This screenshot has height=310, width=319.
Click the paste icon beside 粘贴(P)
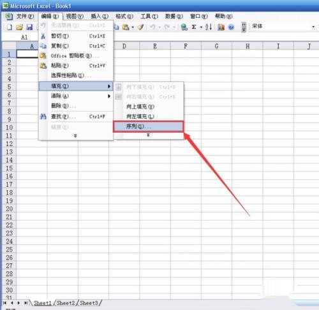[x=43, y=66]
